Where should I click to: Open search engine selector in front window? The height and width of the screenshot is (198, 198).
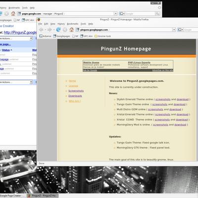click(x=180, y=30)
